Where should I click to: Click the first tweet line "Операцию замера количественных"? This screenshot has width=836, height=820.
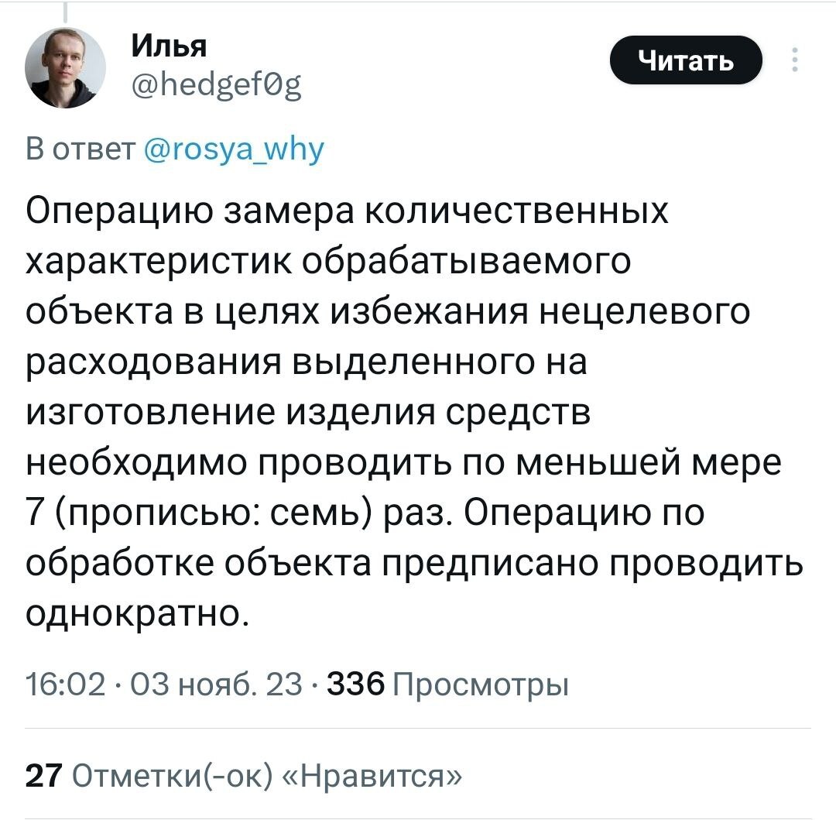tap(347, 211)
